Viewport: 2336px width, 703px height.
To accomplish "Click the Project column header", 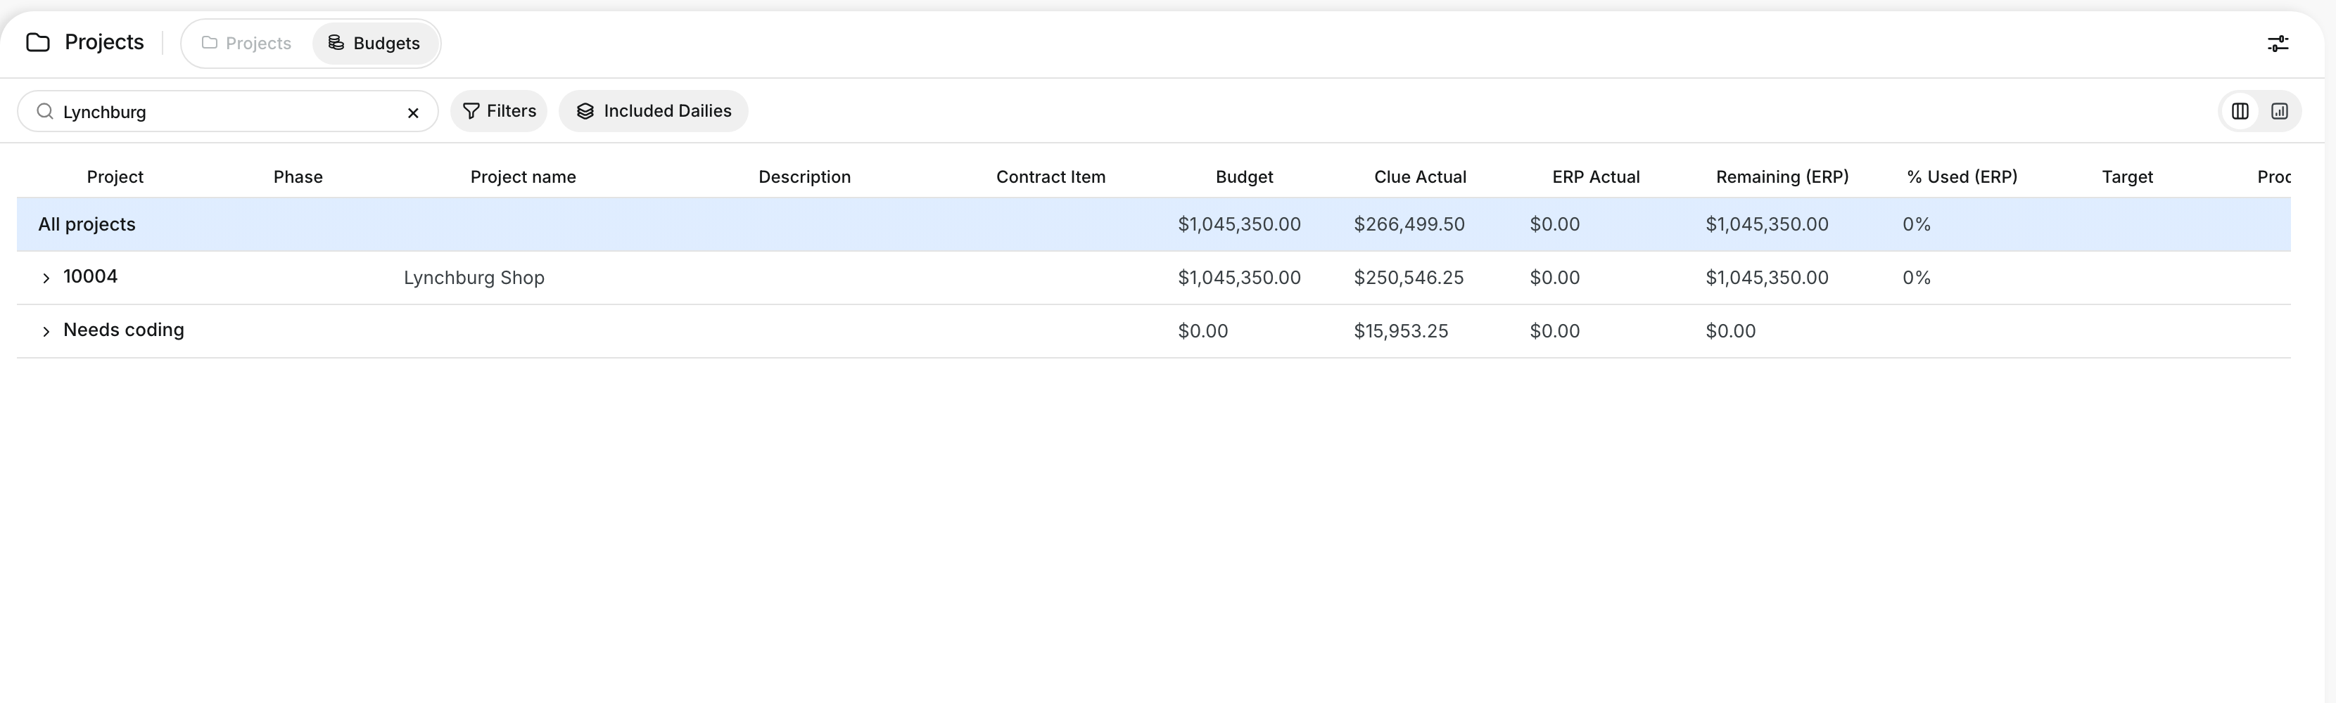I will tap(115, 176).
